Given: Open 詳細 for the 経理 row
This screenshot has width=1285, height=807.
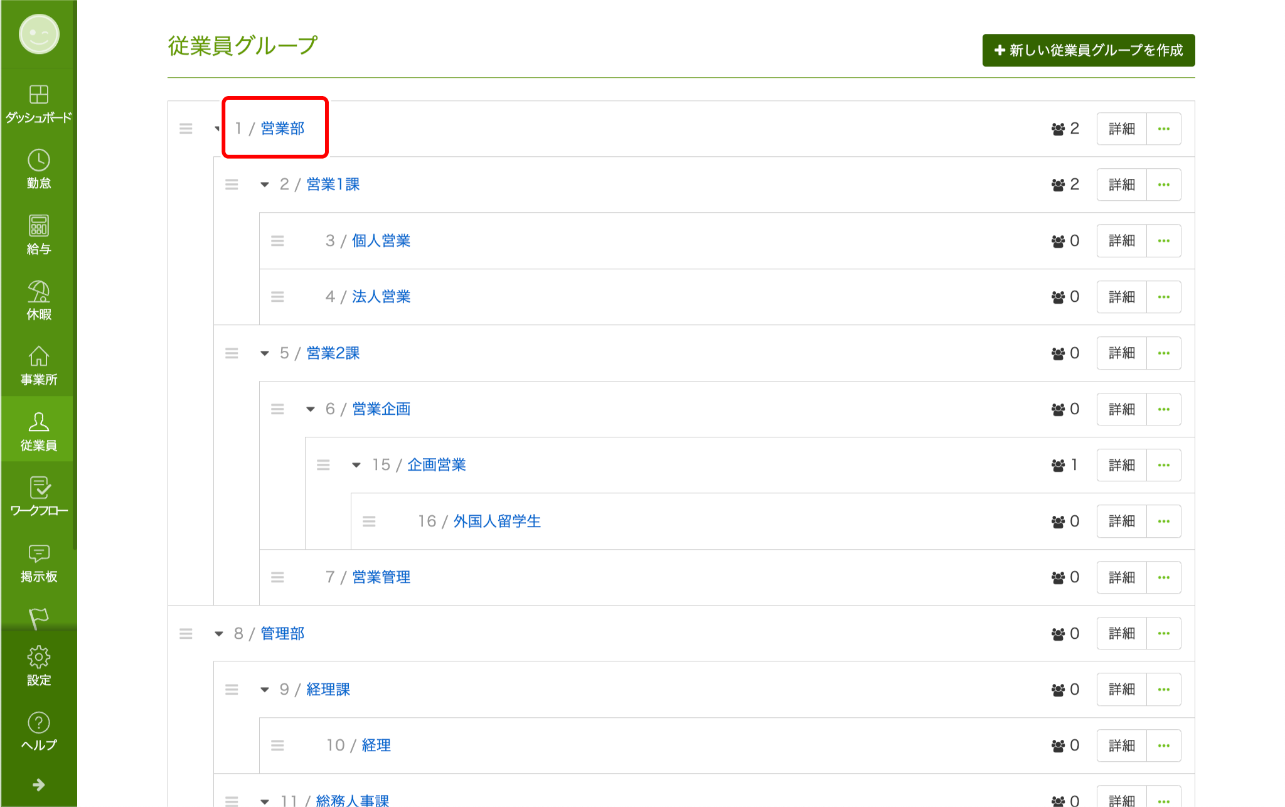Looking at the screenshot, I should click(x=1122, y=746).
